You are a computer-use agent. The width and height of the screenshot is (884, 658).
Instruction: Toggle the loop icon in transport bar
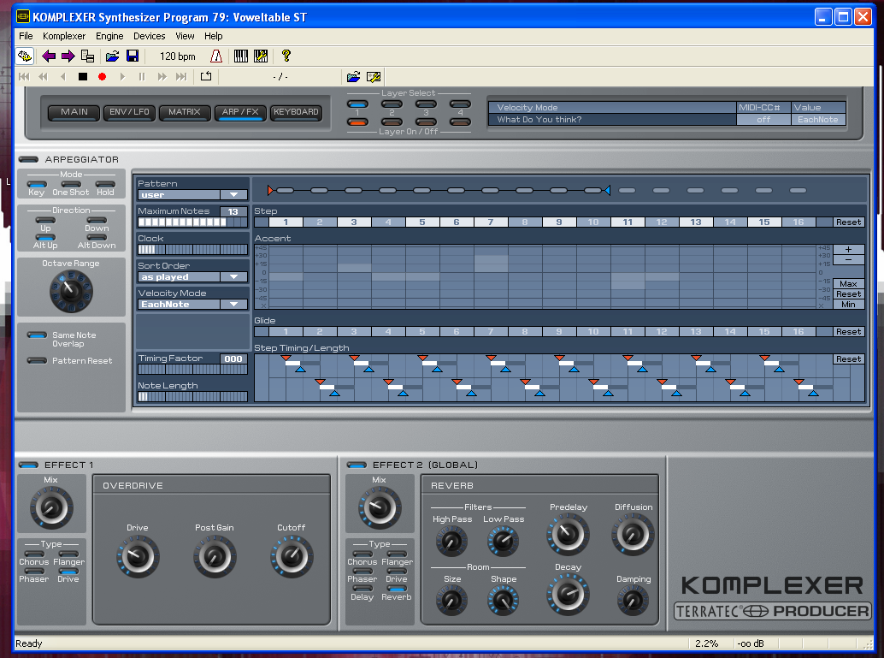206,76
